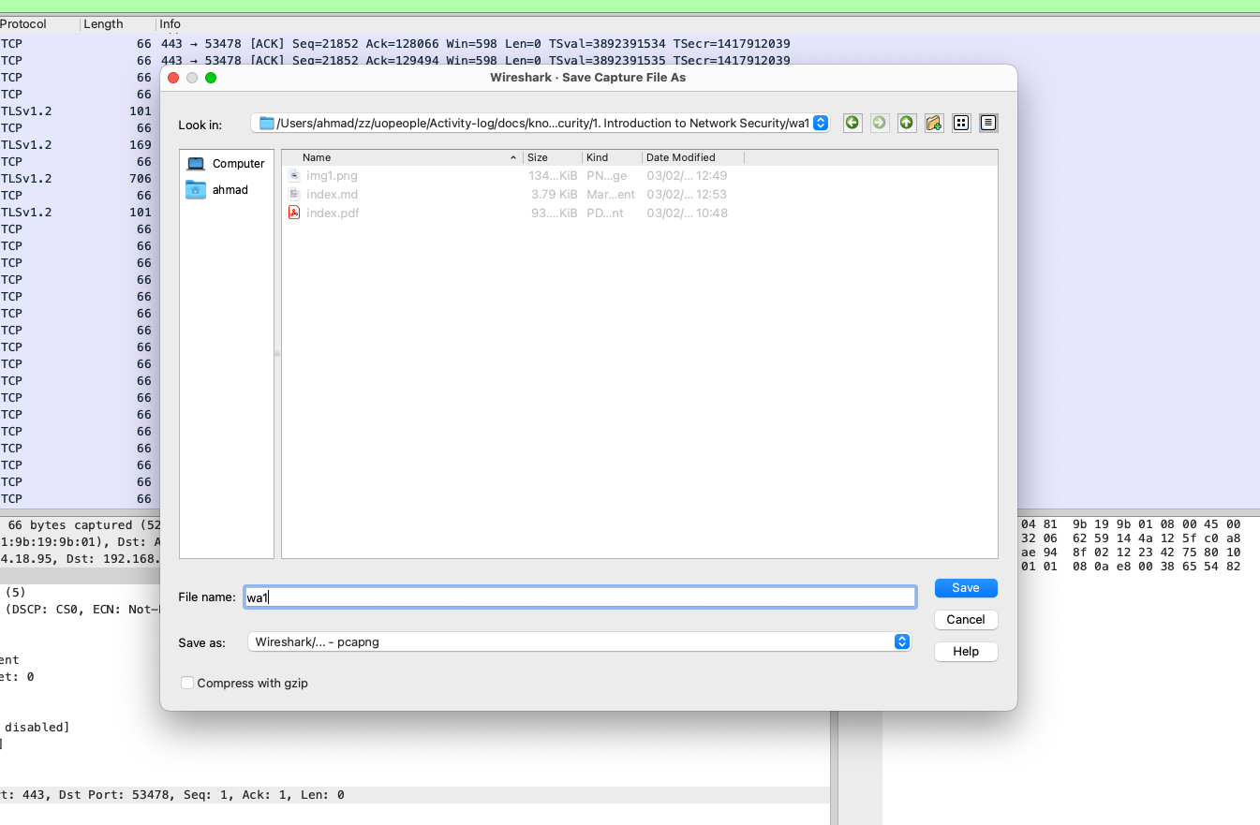1260x825 pixels.
Task: Click the Length column header in Wireshark
Action: [x=117, y=23]
